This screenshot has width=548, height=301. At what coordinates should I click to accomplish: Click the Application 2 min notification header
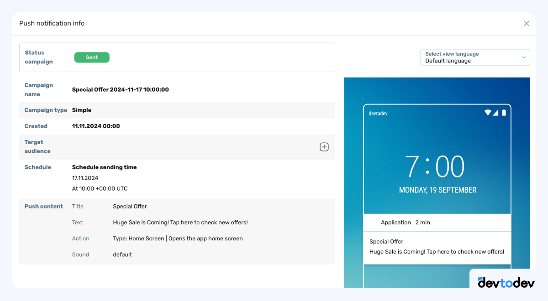[x=406, y=223]
